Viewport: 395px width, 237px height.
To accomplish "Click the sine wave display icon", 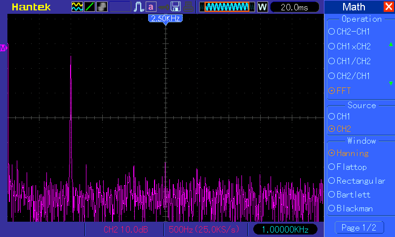I will (x=77, y=7).
